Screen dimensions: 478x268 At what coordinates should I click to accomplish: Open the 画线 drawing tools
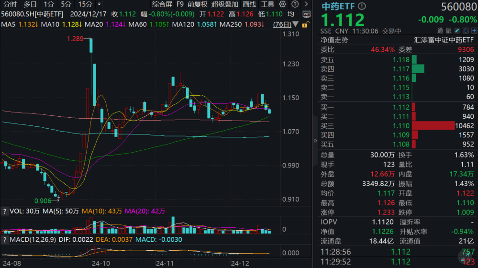click(249, 4)
